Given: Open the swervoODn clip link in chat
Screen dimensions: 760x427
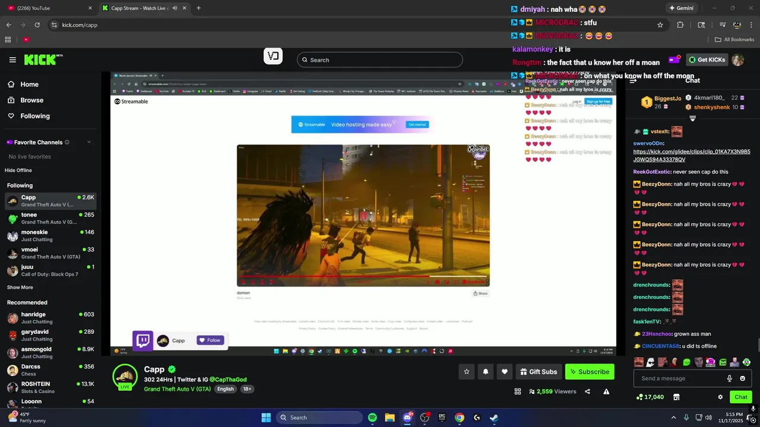Looking at the screenshot, I should click(x=692, y=155).
